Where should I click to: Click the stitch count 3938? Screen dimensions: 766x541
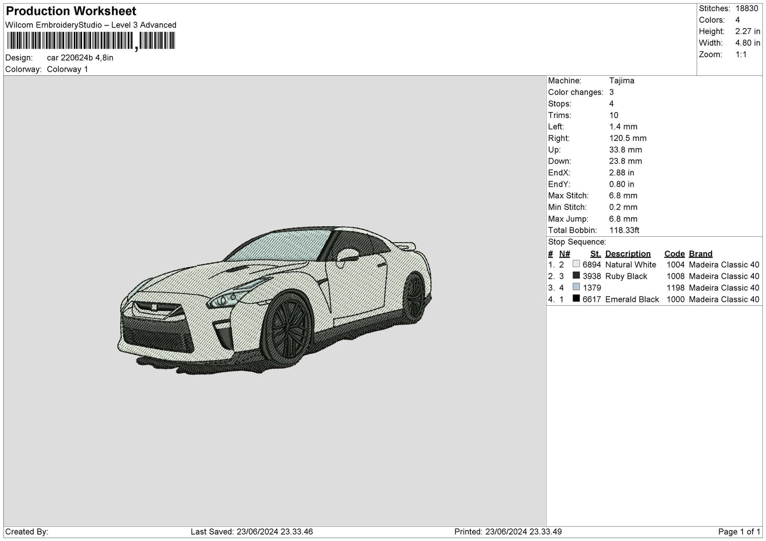coord(592,276)
